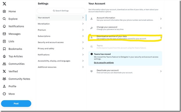The width and height of the screenshot is (181, 112).
Task: Open Change your password option
Action: click(x=125, y=28)
